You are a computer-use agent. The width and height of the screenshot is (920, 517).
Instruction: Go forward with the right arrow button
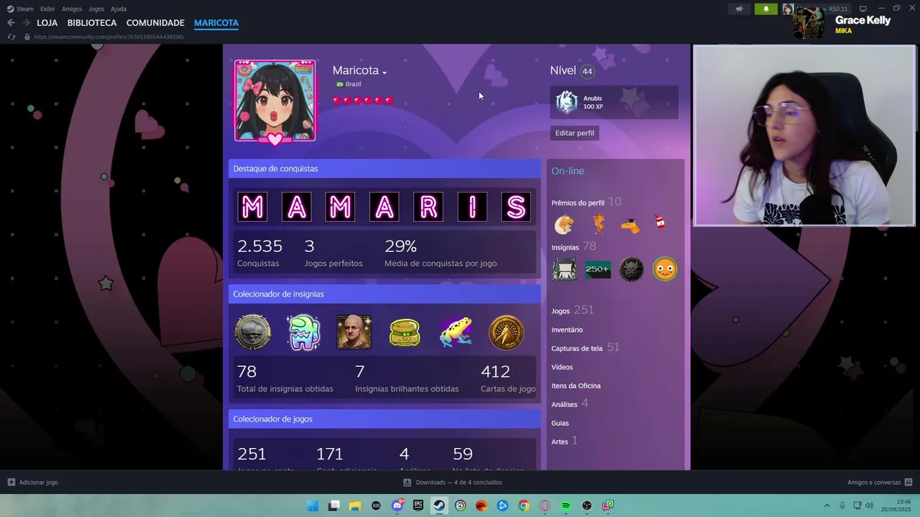click(26, 23)
